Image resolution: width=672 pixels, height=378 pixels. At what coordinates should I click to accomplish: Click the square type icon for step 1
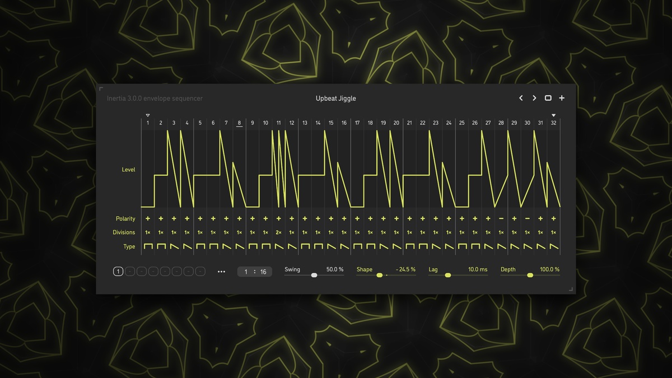click(x=148, y=246)
